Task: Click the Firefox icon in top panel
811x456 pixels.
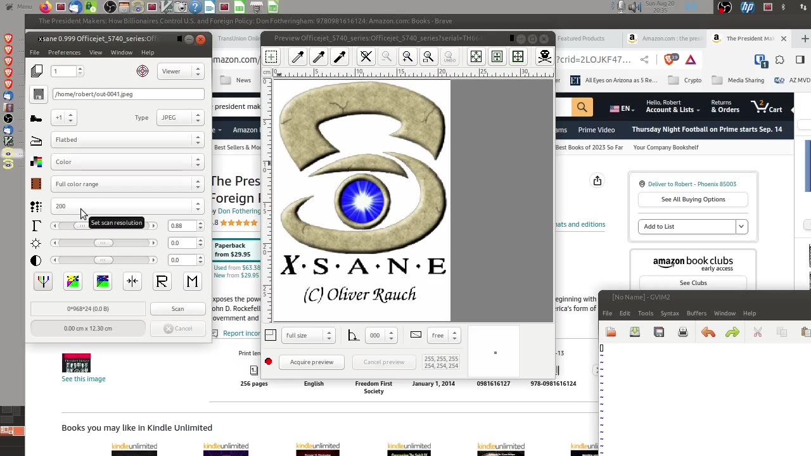Action: point(46,8)
